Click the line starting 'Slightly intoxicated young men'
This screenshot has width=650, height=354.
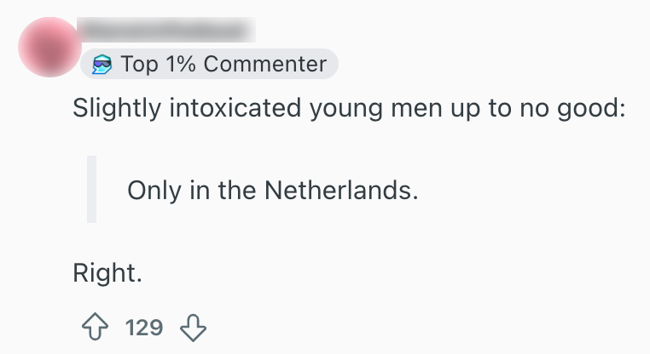click(350, 109)
